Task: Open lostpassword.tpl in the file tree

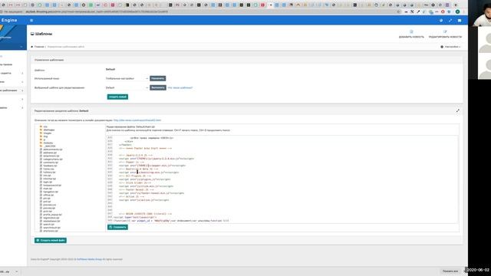Action: [52, 186]
